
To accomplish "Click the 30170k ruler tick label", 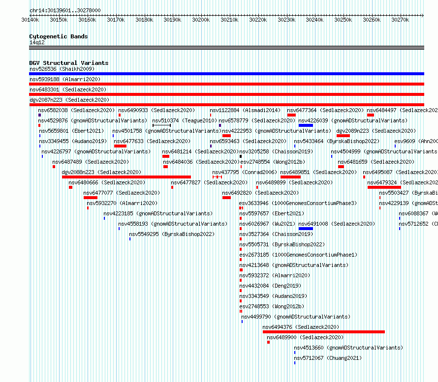I will (x=116, y=20).
